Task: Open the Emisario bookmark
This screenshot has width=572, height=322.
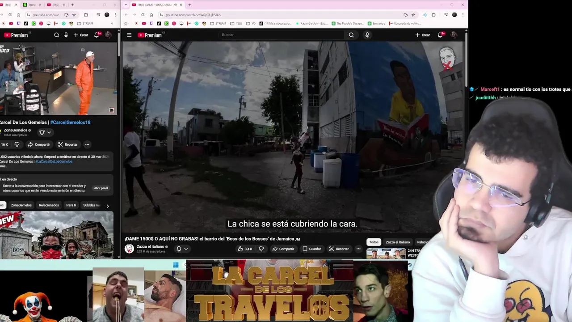Action: [x=377, y=23]
